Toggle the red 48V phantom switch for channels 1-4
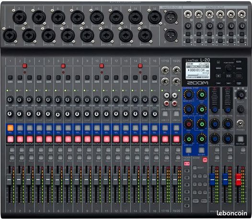 tap(24, 66)
